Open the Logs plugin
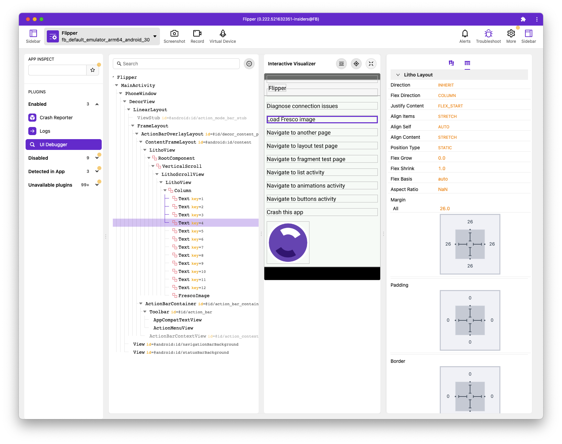Viewport: 562px width, 444px height. point(64,131)
